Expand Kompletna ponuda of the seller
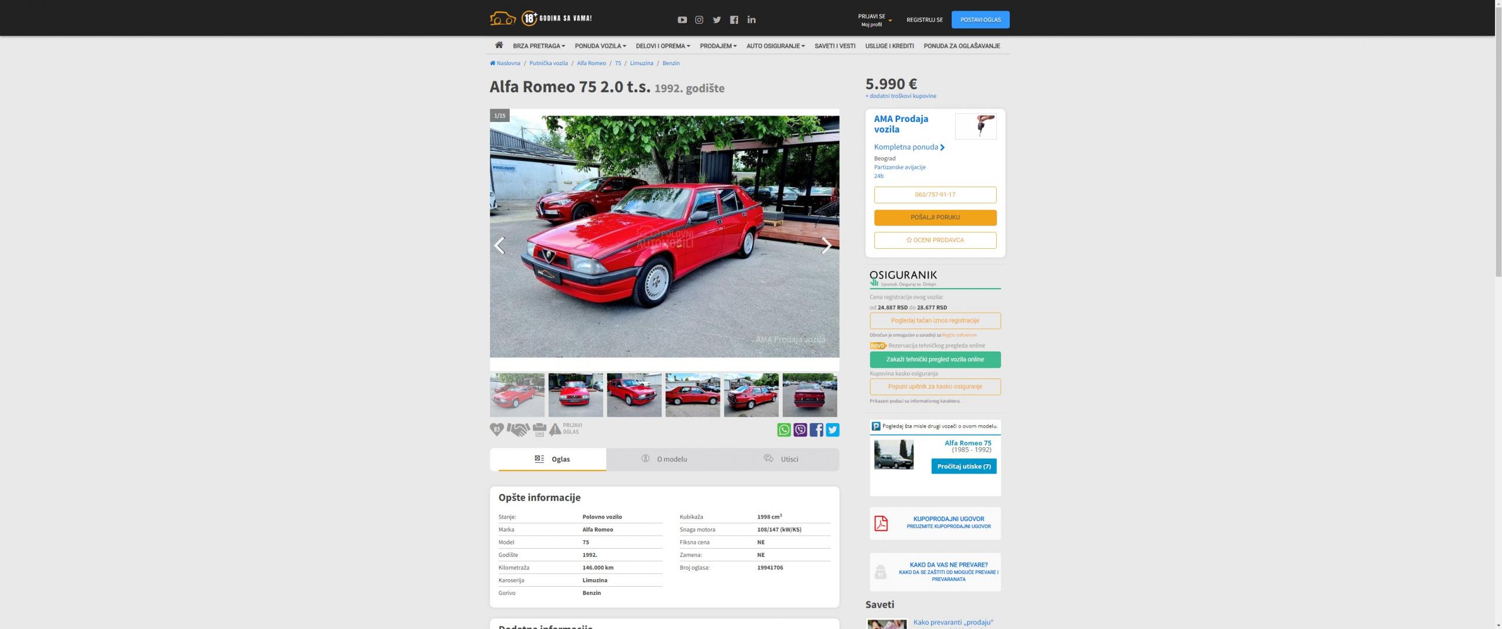This screenshot has width=1502, height=629. coord(909,147)
